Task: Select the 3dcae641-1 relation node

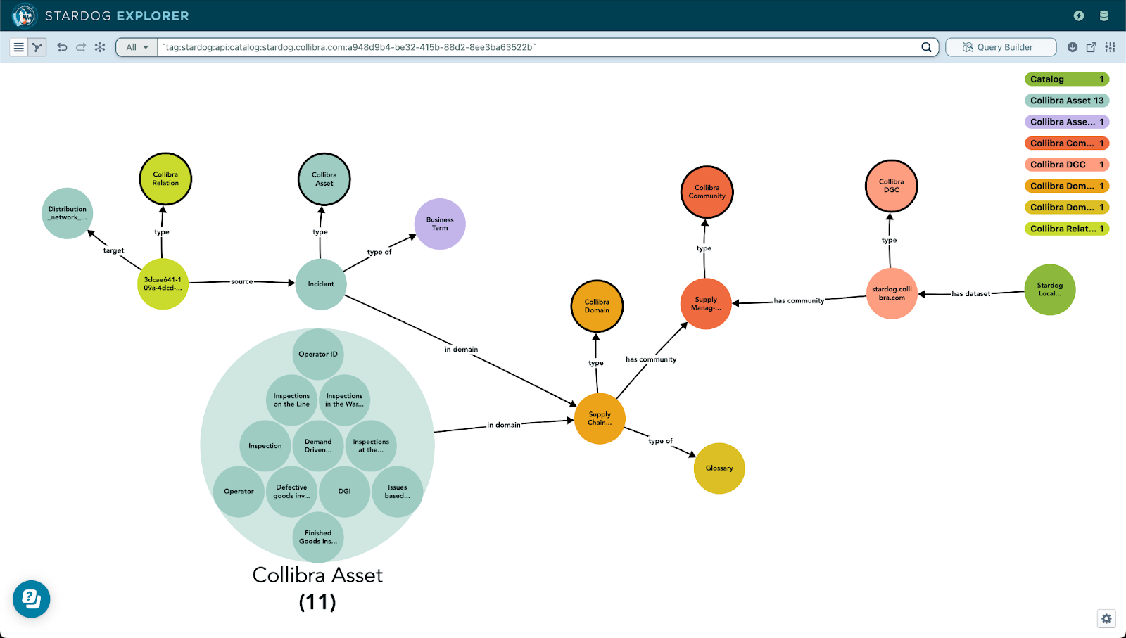Action: 163,284
